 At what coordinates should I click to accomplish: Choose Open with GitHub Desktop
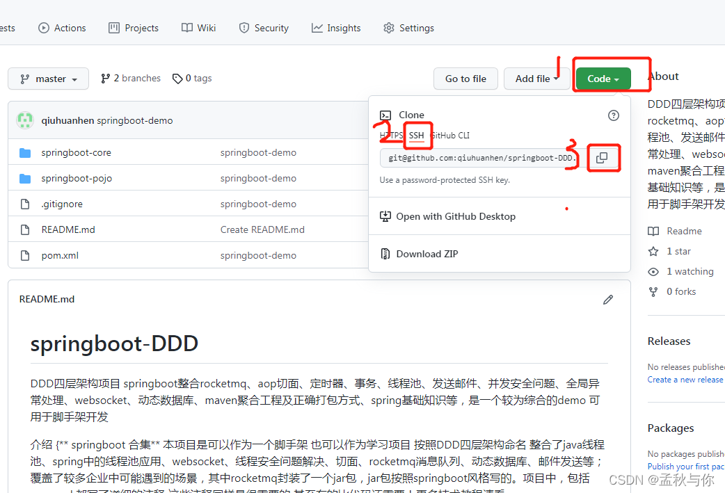click(x=456, y=216)
